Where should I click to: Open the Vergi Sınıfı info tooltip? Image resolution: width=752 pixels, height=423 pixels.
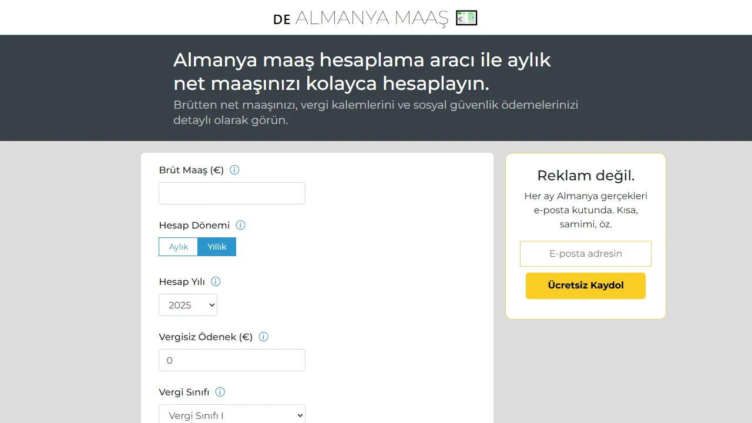pyautogui.click(x=220, y=392)
